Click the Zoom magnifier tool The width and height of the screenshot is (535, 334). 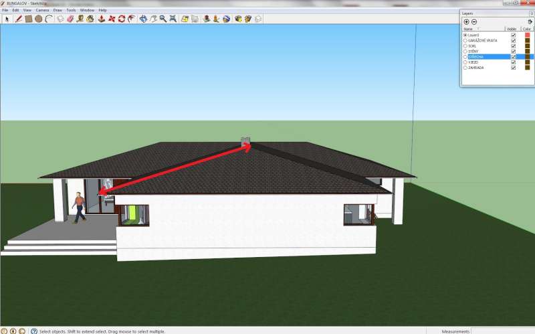pyautogui.click(x=163, y=19)
